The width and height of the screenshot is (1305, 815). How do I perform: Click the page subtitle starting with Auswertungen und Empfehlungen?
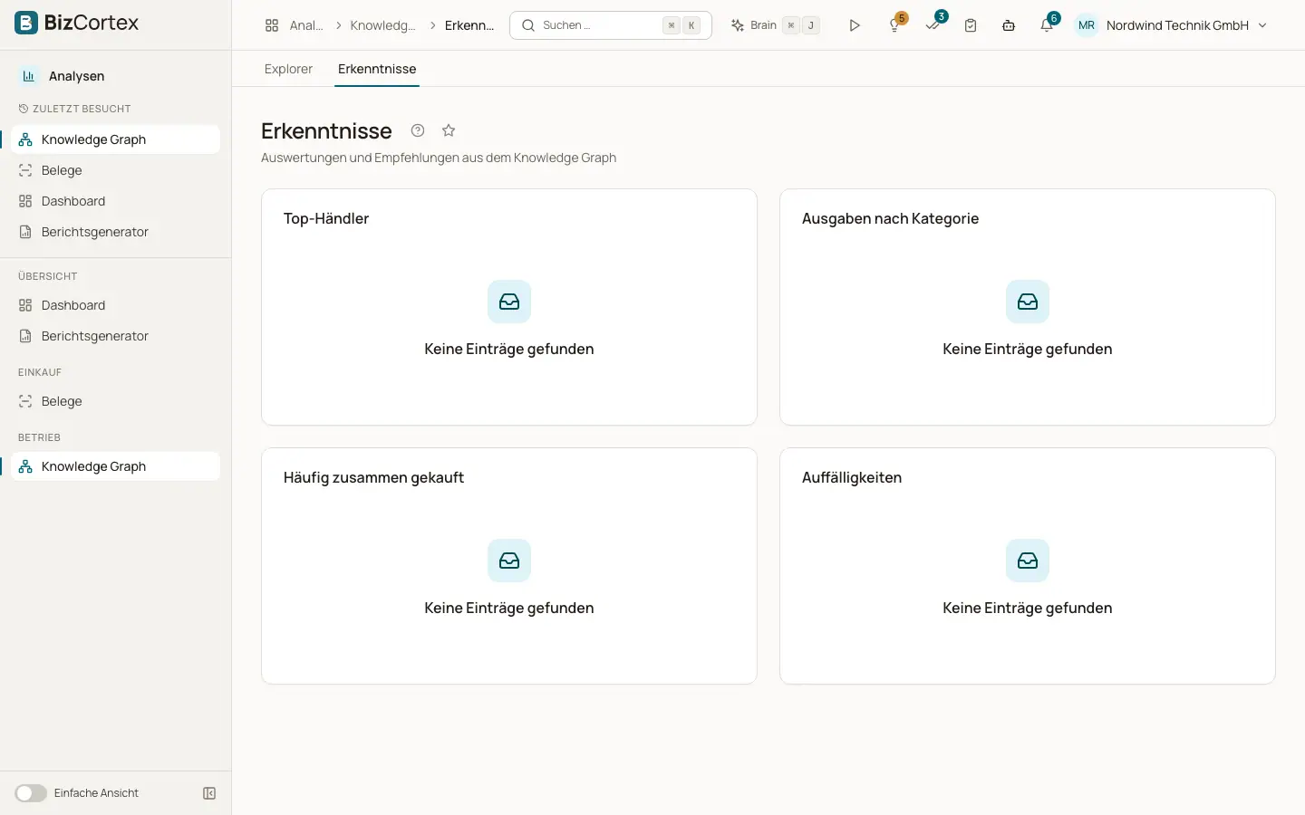(x=439, y=158)
